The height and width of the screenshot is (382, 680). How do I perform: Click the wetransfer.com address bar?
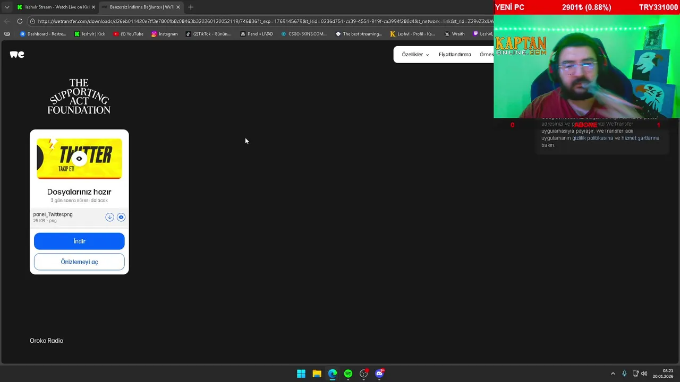tap(266, 21)
